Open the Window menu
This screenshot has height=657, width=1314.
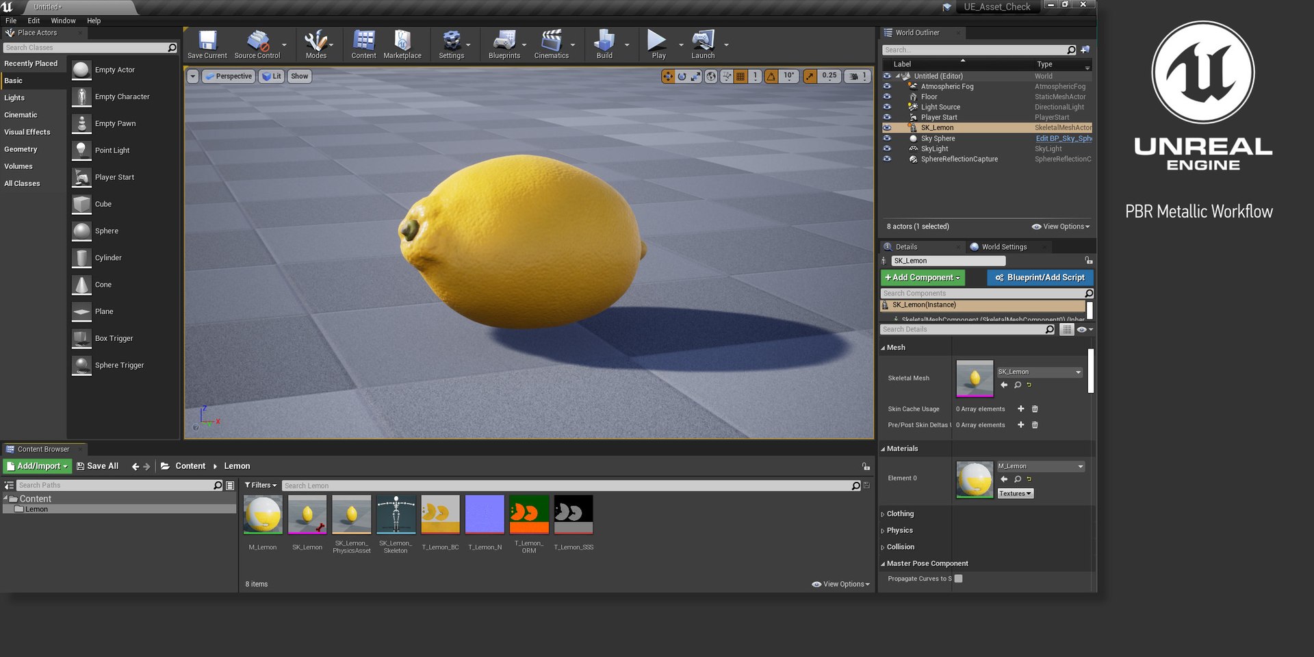click(63, 21)
